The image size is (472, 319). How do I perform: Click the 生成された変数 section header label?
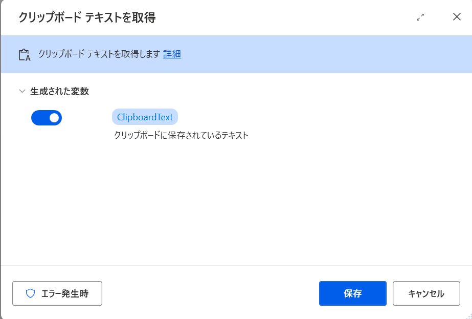point(60,91)
